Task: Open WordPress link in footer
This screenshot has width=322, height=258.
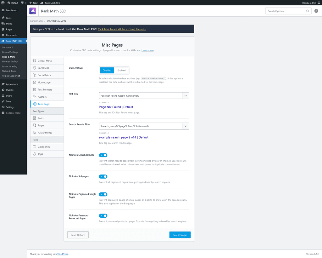Action: pyautogui.click(x=63, y=254)
